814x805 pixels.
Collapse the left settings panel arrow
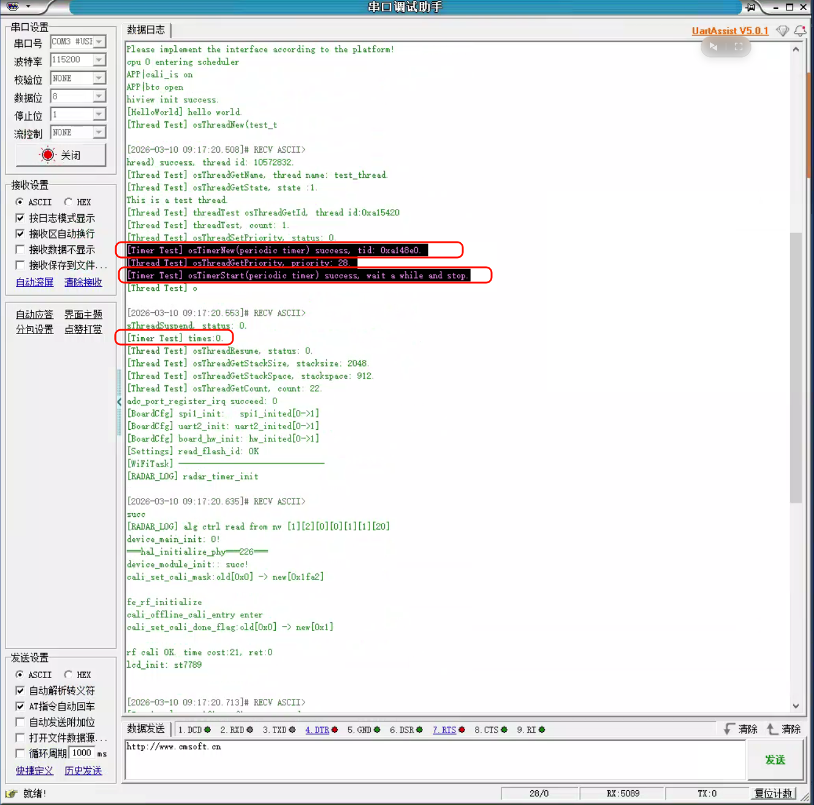click(x=119, y=402)
